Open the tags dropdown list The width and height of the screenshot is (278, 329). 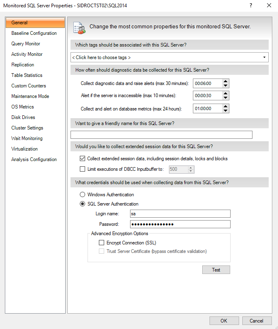(x=264, y=57)
